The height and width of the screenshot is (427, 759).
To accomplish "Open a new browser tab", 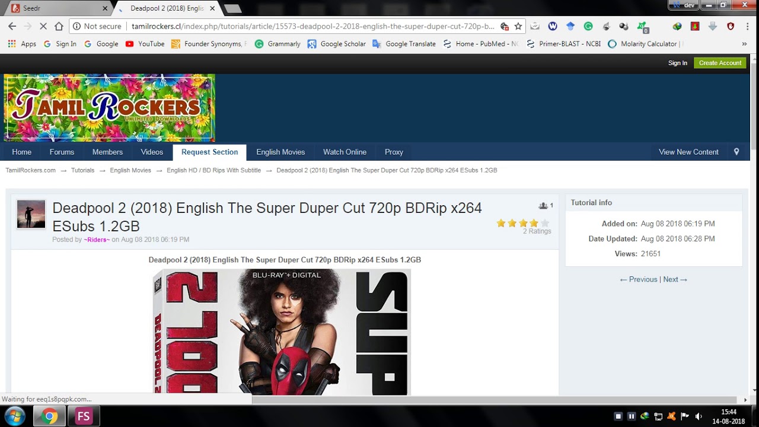I will pos(232,9).
